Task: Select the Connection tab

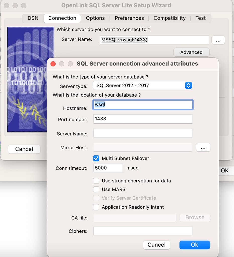Action: click(x=62, y=18)
